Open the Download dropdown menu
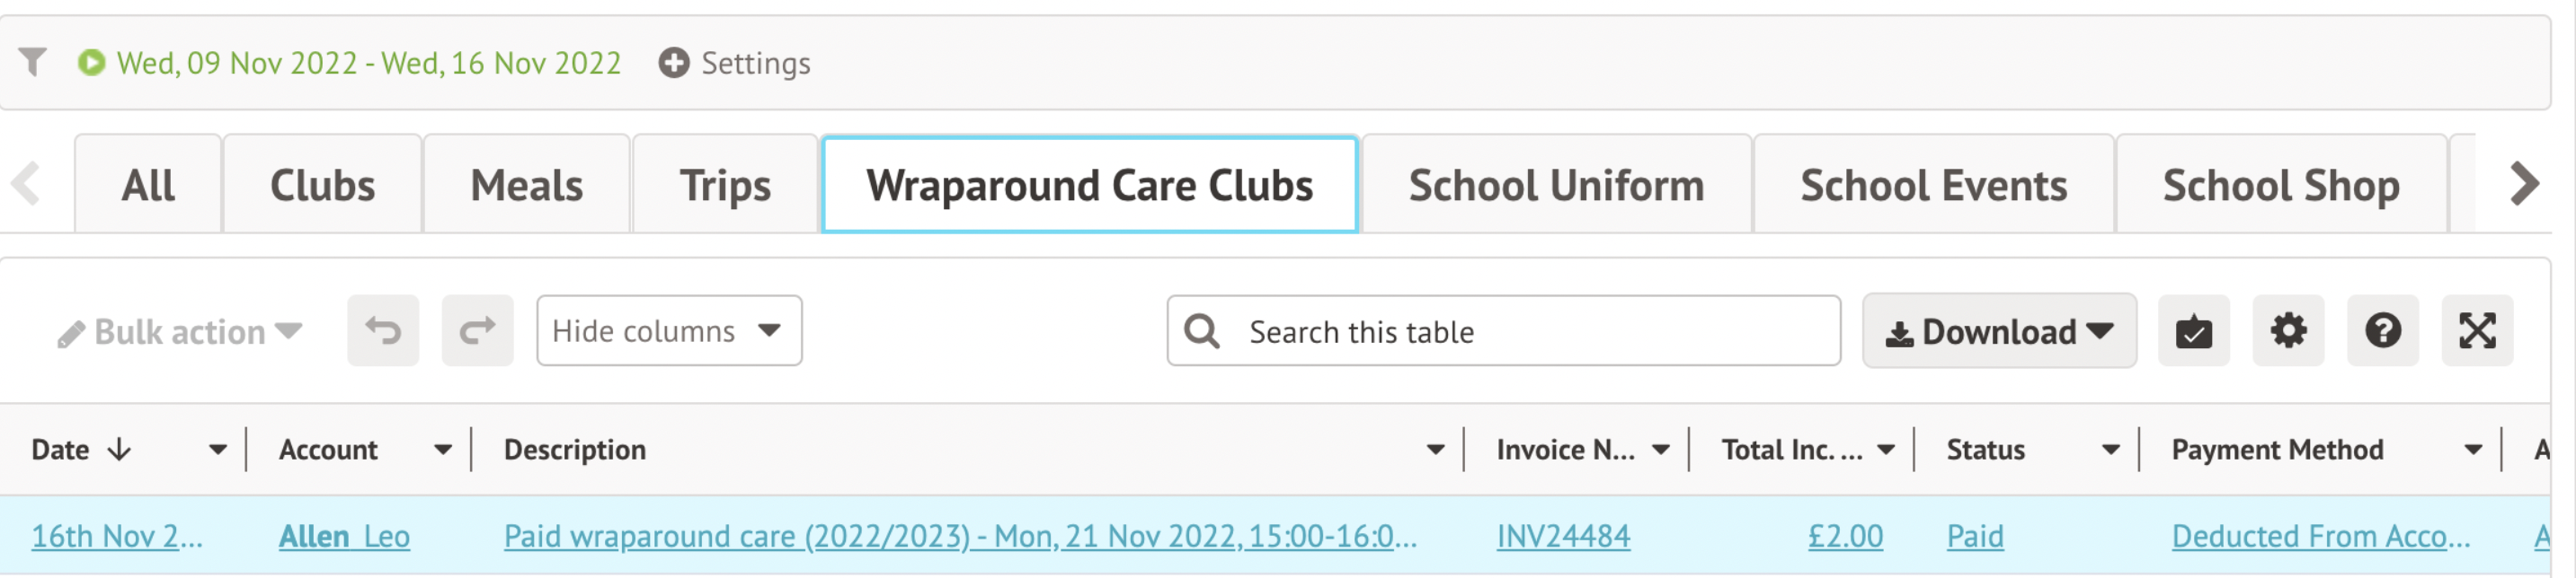 point(1999,330)
